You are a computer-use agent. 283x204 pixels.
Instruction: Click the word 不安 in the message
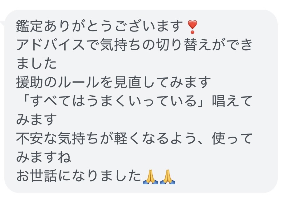[x=29, y=139]
